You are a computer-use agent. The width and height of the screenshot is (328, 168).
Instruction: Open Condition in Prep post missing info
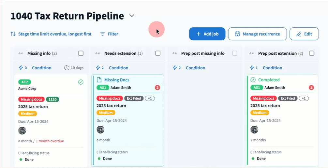(x=195, y=68)
